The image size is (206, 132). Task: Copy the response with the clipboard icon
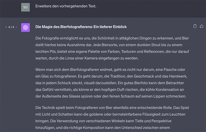click(x=195, y=26)
